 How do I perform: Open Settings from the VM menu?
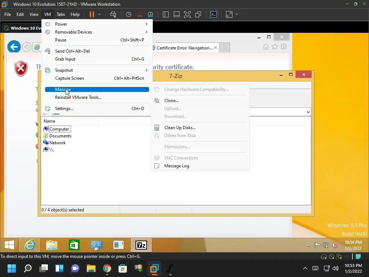(x=97, y=108)
